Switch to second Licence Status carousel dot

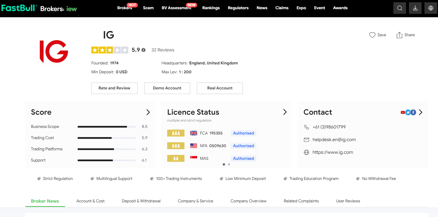pos(229,164)
